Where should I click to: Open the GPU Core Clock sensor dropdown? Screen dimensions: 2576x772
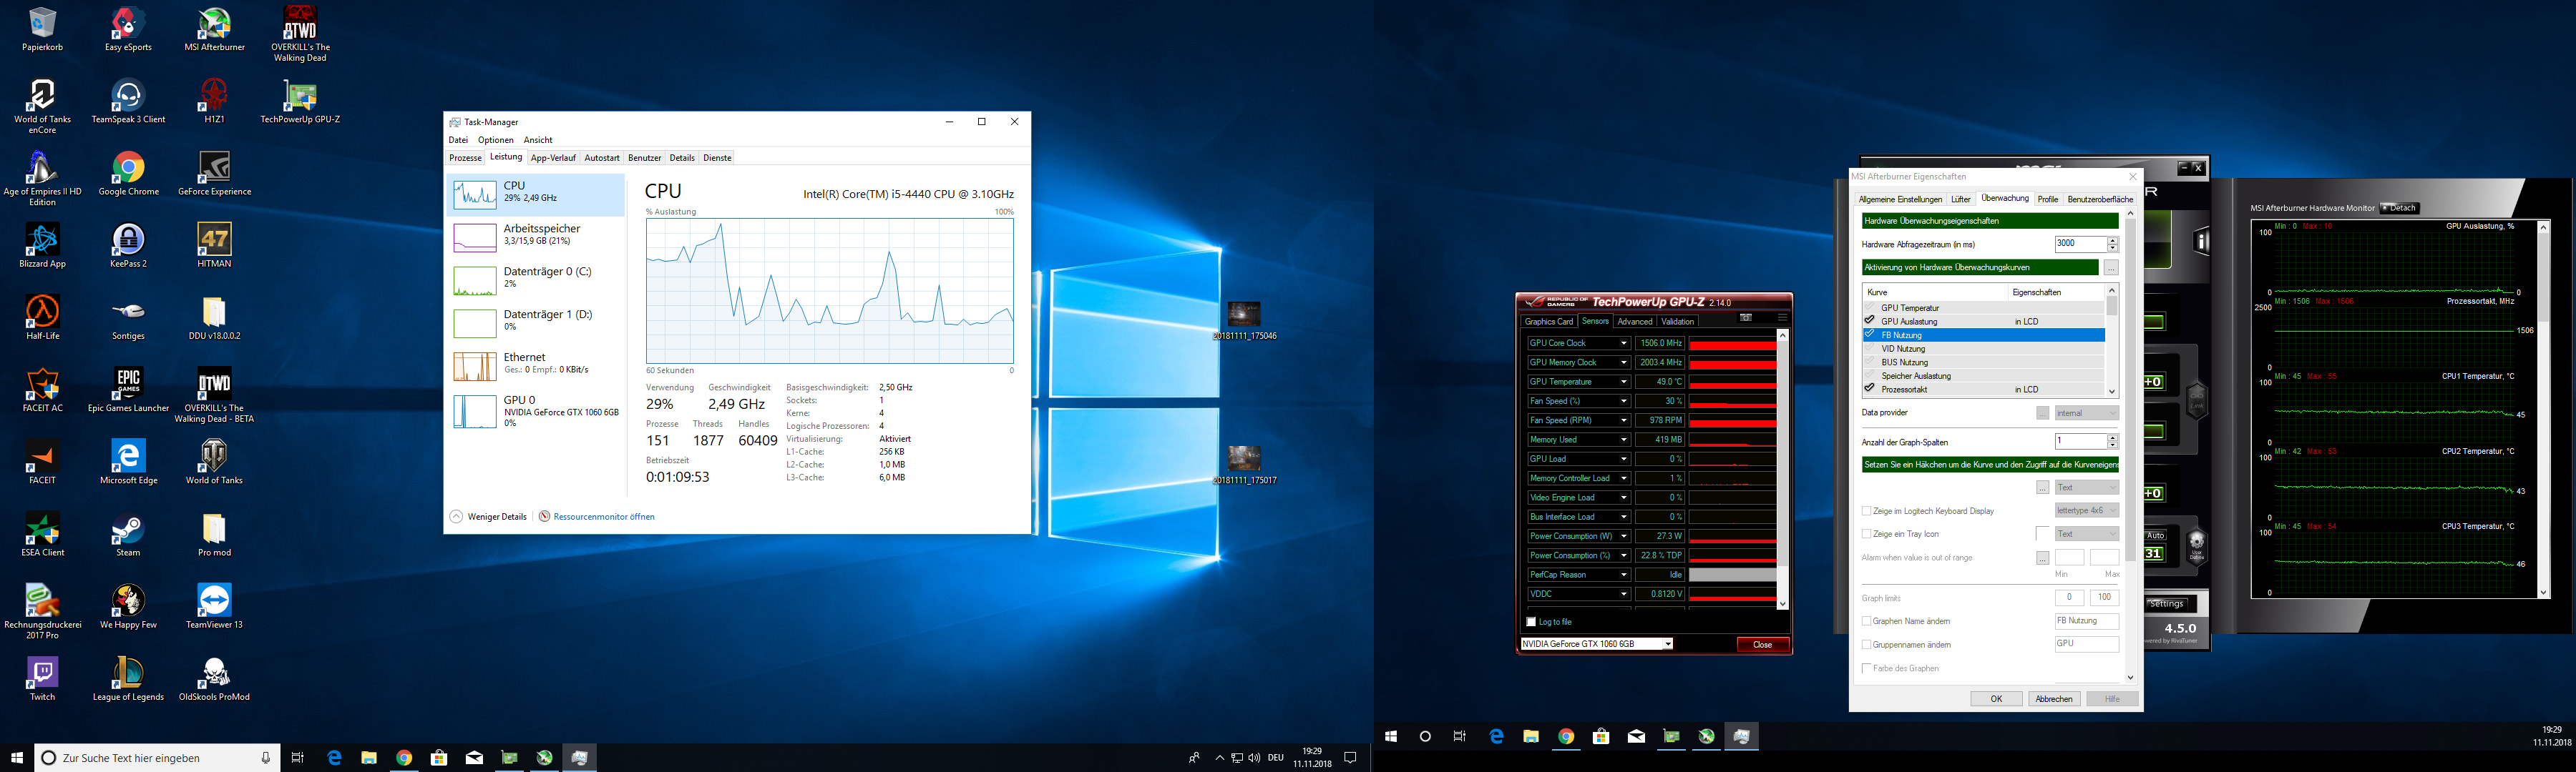pyautogui.click(x=1624, y=342)
